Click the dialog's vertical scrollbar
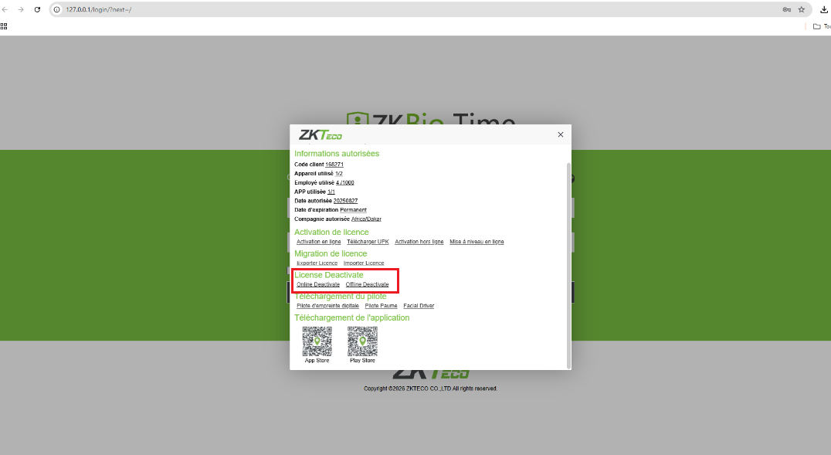This screenshot has width=831, height=455. (569, 263)
